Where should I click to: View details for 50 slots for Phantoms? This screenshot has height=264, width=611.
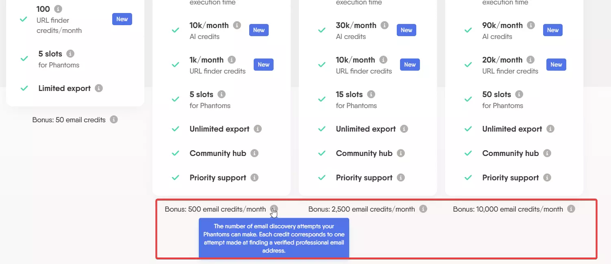click(519, 94)
